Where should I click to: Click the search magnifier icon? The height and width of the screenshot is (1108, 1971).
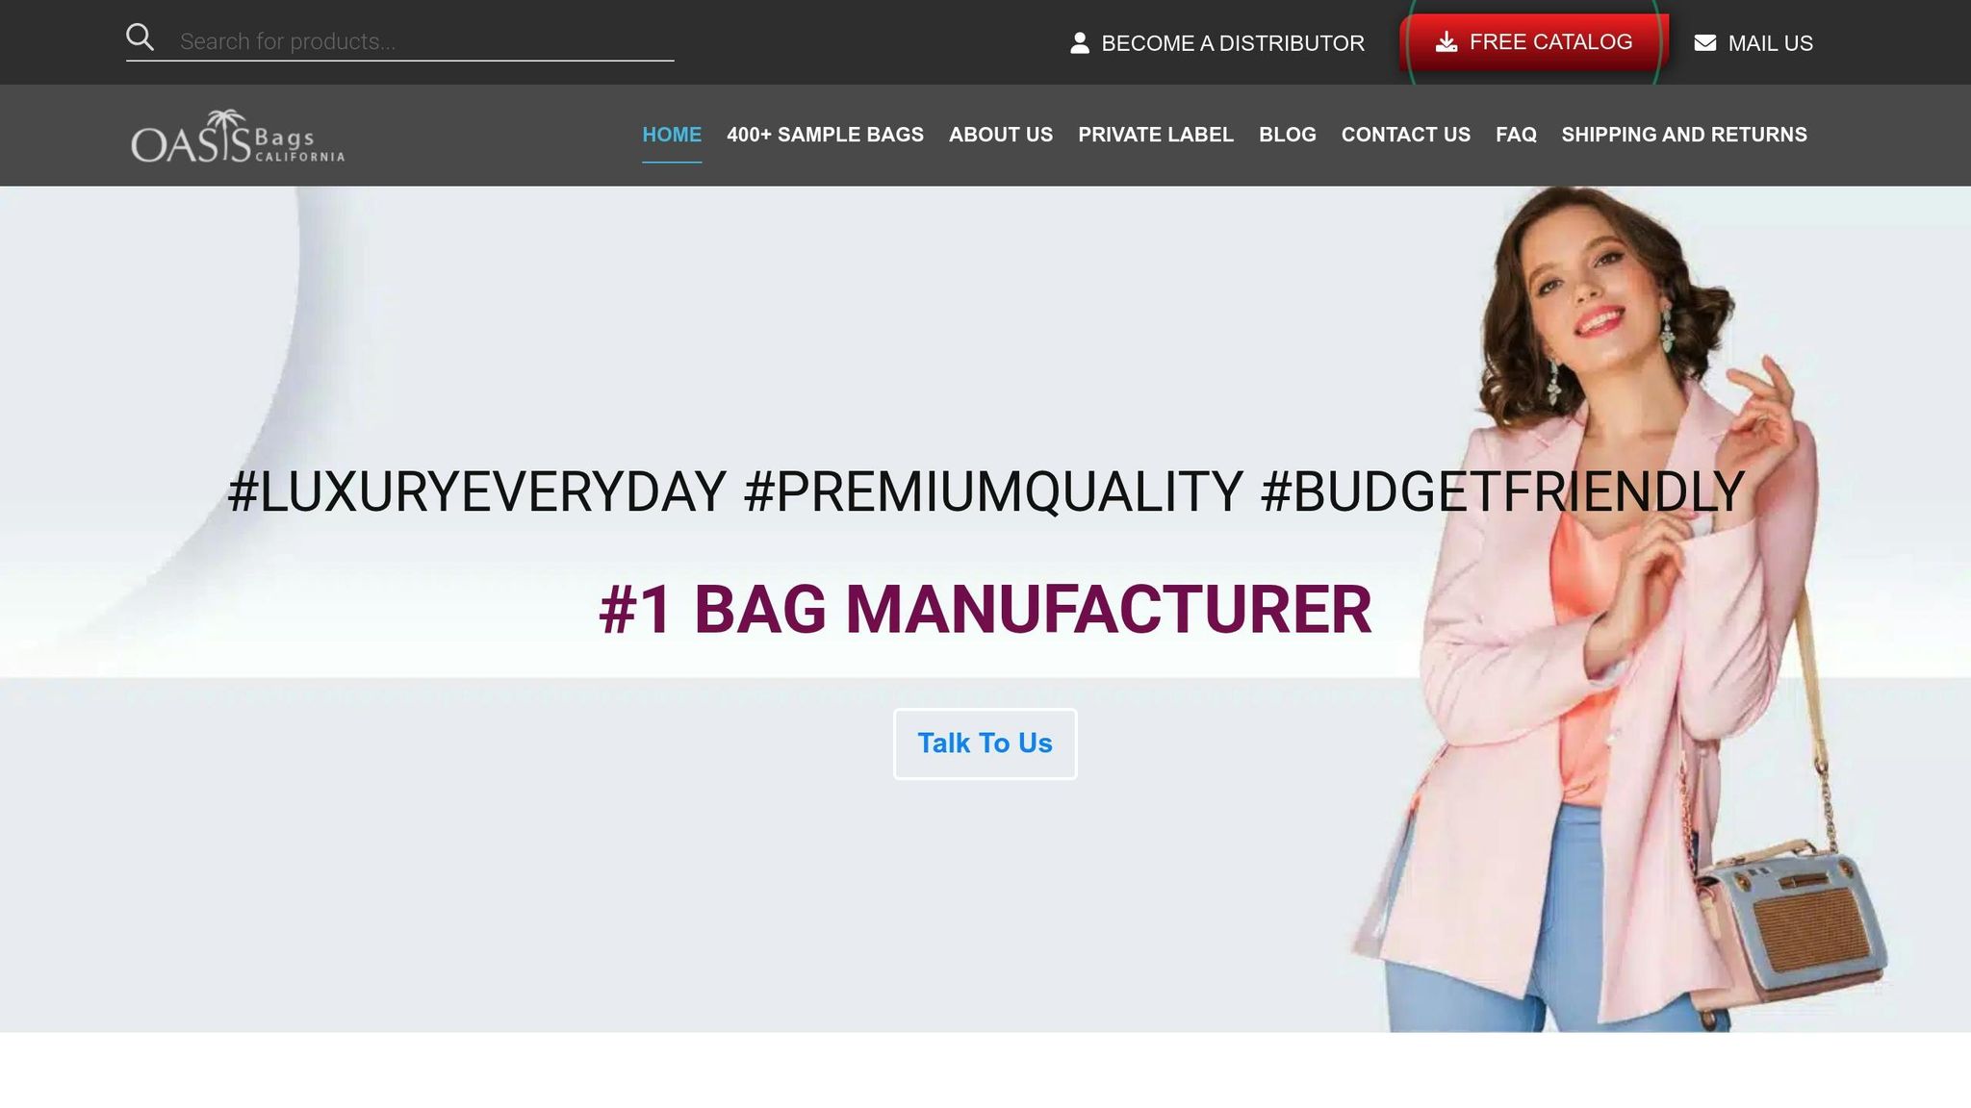(141, 38)
